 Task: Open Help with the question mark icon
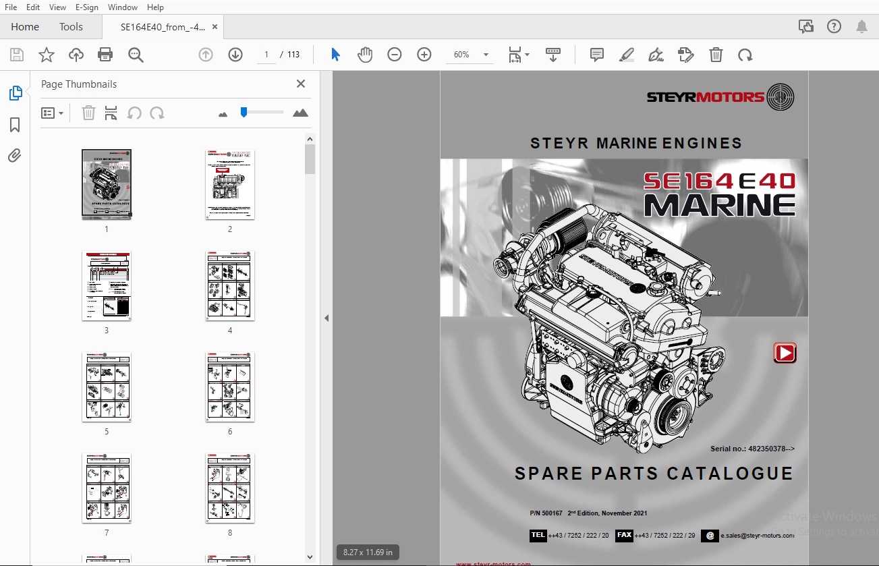834,26
